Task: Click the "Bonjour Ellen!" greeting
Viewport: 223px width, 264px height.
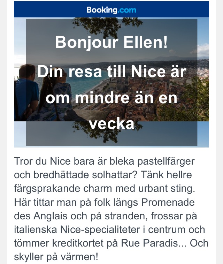Action: pyautogui.click(x=111, y=43)
